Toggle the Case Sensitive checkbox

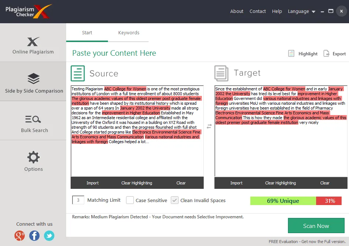point(130,200)
